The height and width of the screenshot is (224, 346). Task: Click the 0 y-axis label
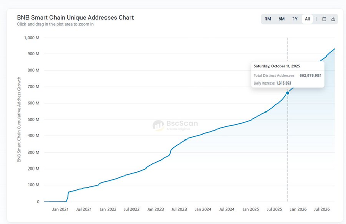click(38, 202)
